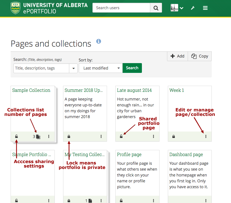231x203 pixels.
Task: Click the Add button
Action: [x=177, y=56]
